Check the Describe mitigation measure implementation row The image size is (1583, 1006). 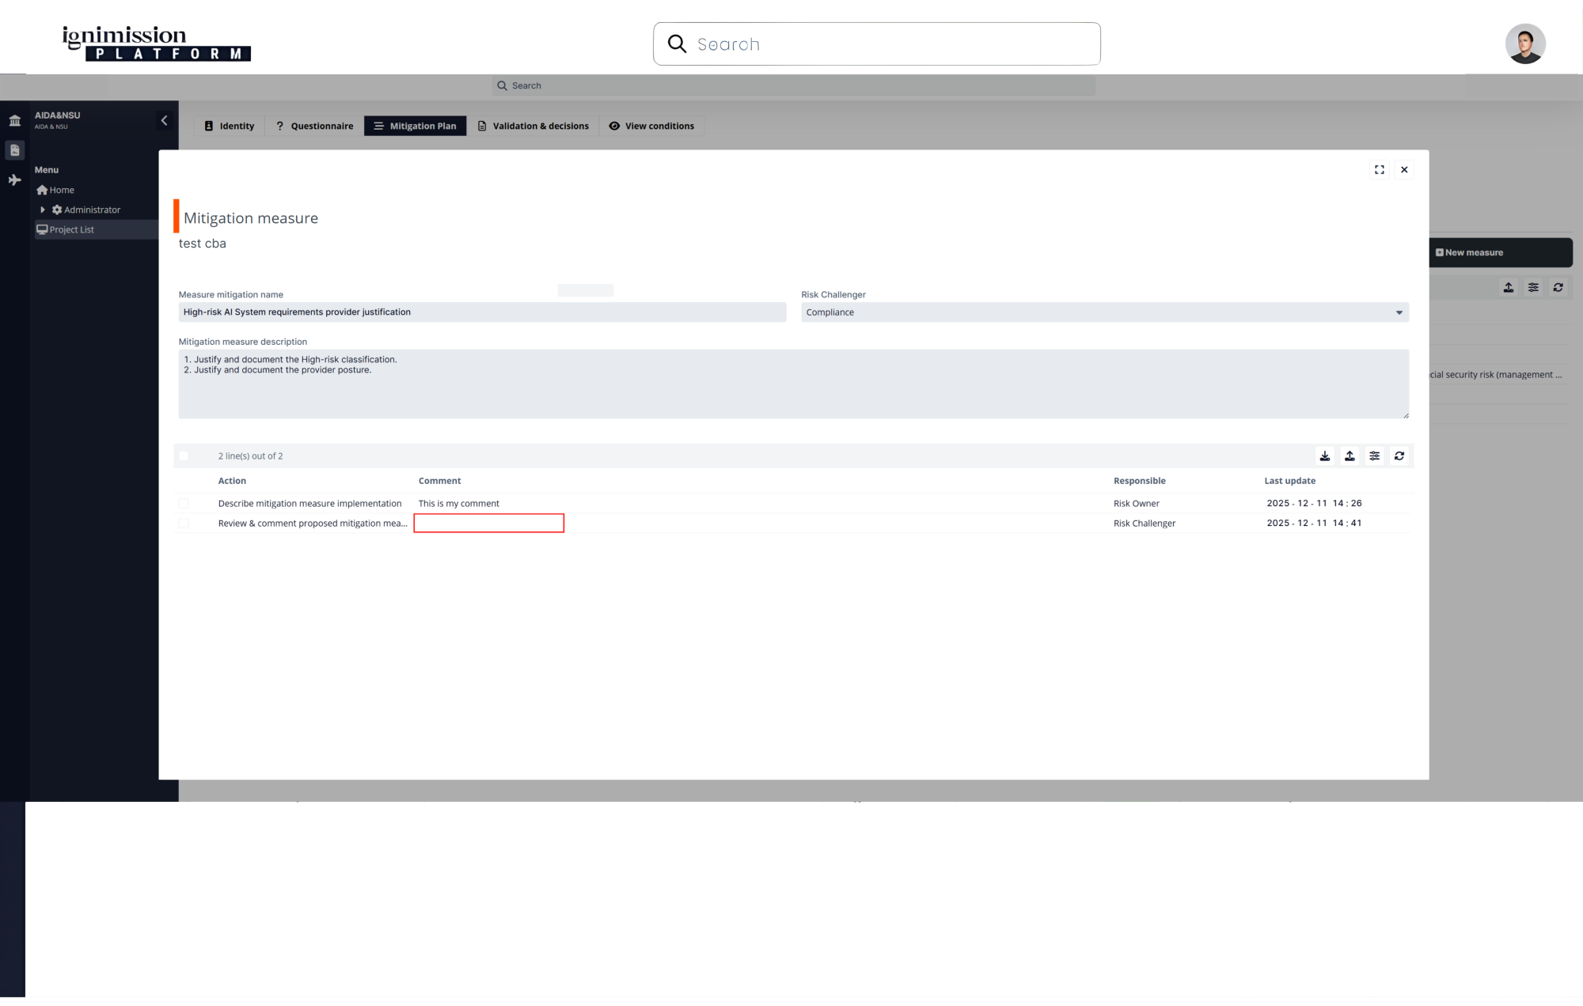click(184, 504)
